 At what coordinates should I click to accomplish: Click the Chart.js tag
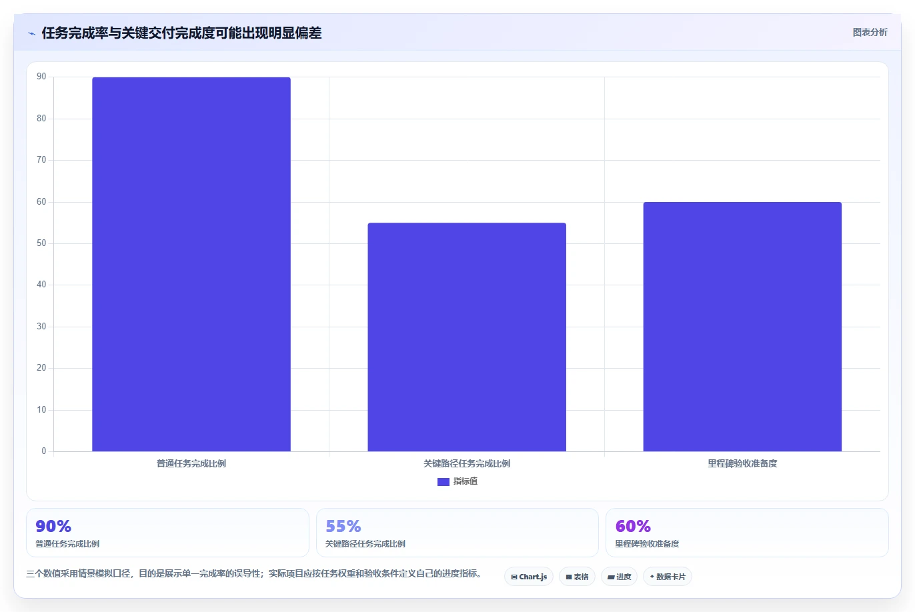coord(529,577)
